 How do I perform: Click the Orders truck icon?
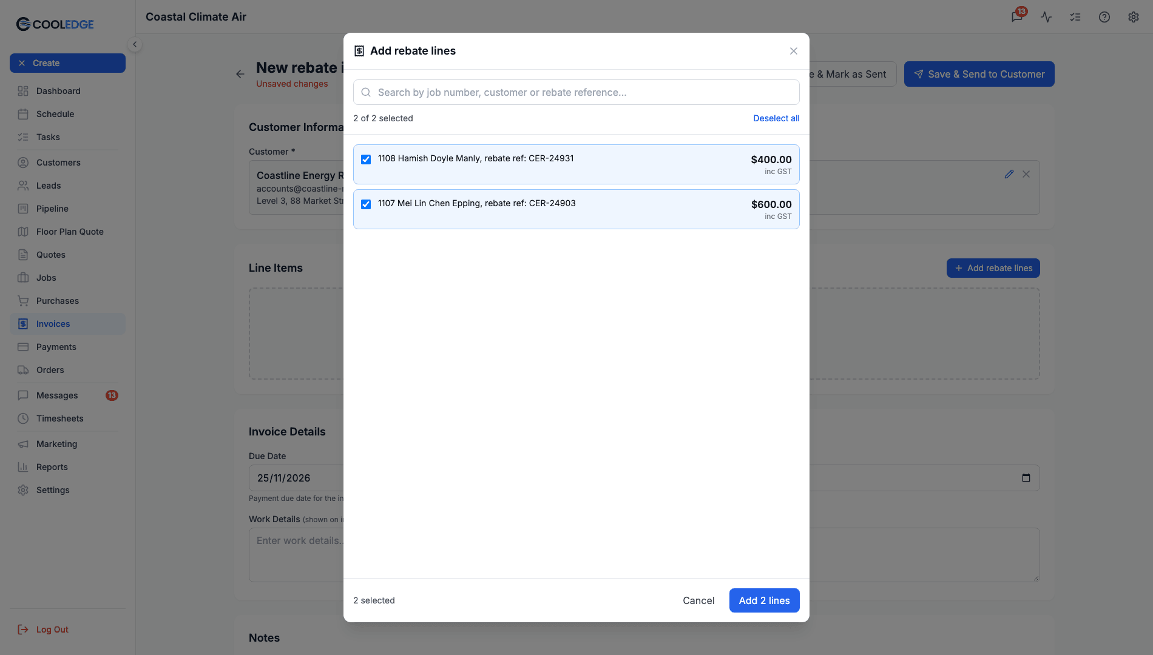[x=23, y=370]
